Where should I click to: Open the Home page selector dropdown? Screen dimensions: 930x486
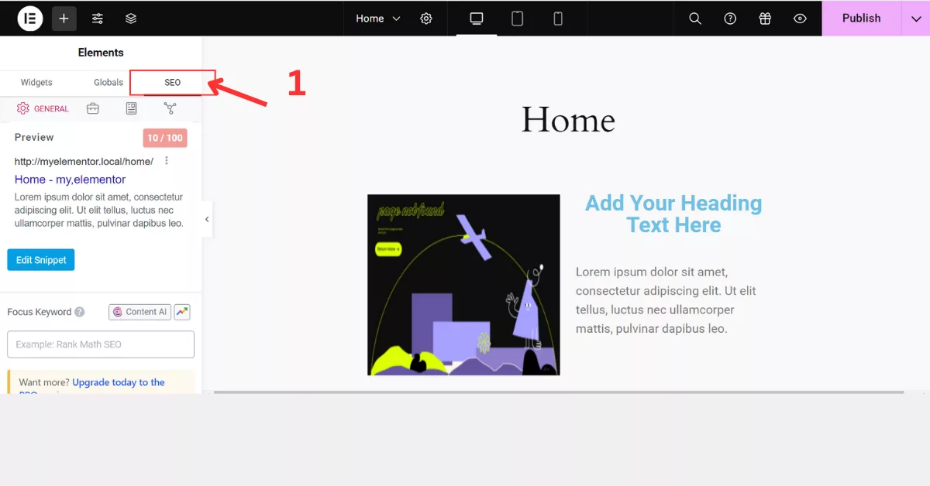[378, 19]
